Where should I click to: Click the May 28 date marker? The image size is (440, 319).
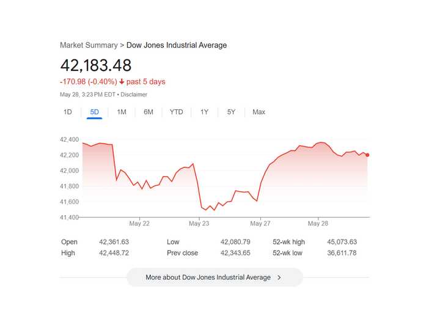[318, 224]
